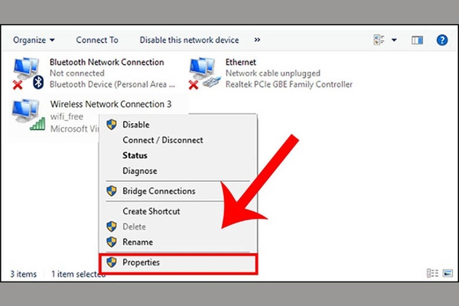Click Disable this network device button
459x306 pixels.
coord(189,40)
